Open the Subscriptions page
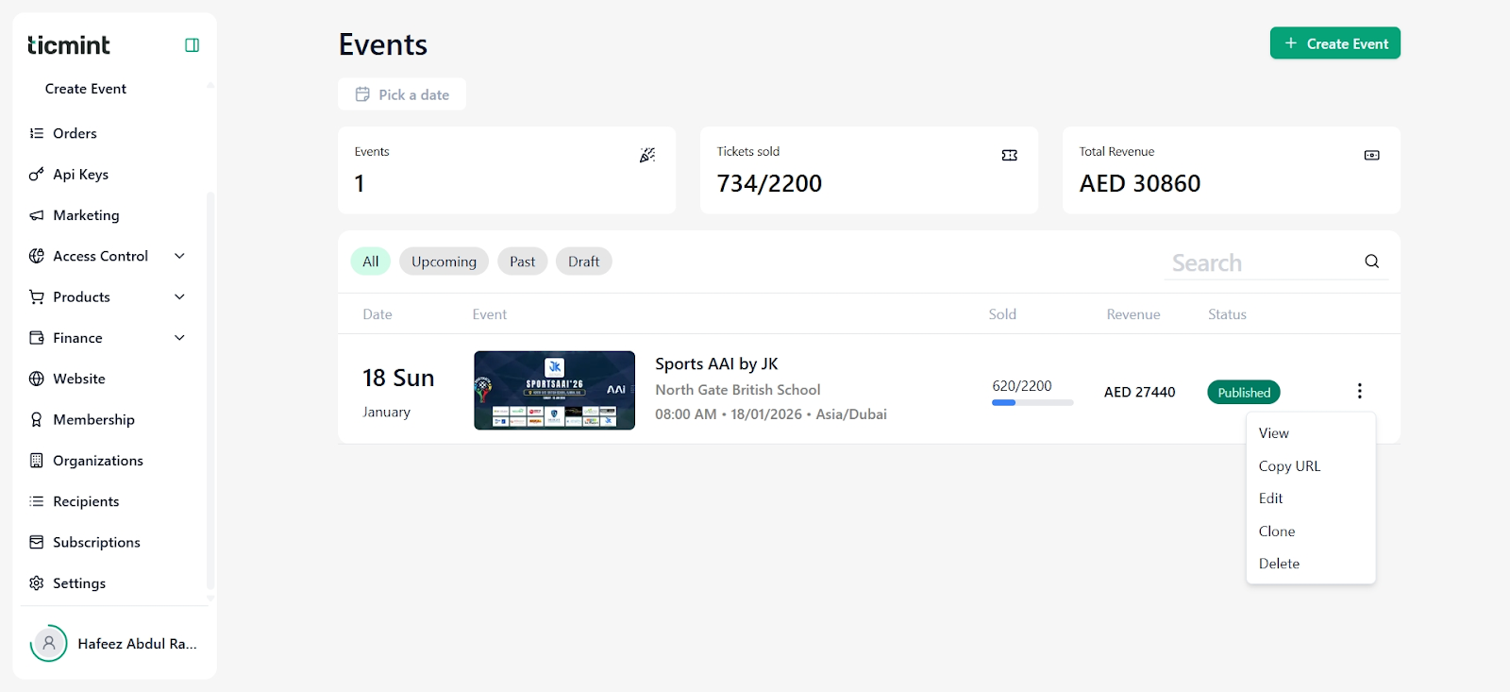This screenshot has width=1510, height=692. tap(96, 542)
